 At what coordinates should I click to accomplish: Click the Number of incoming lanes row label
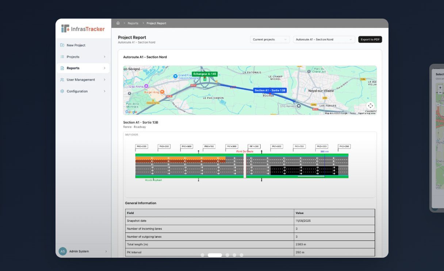point(144,229)
